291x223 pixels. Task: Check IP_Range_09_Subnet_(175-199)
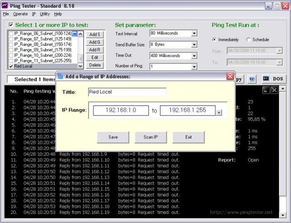(11, 50)
